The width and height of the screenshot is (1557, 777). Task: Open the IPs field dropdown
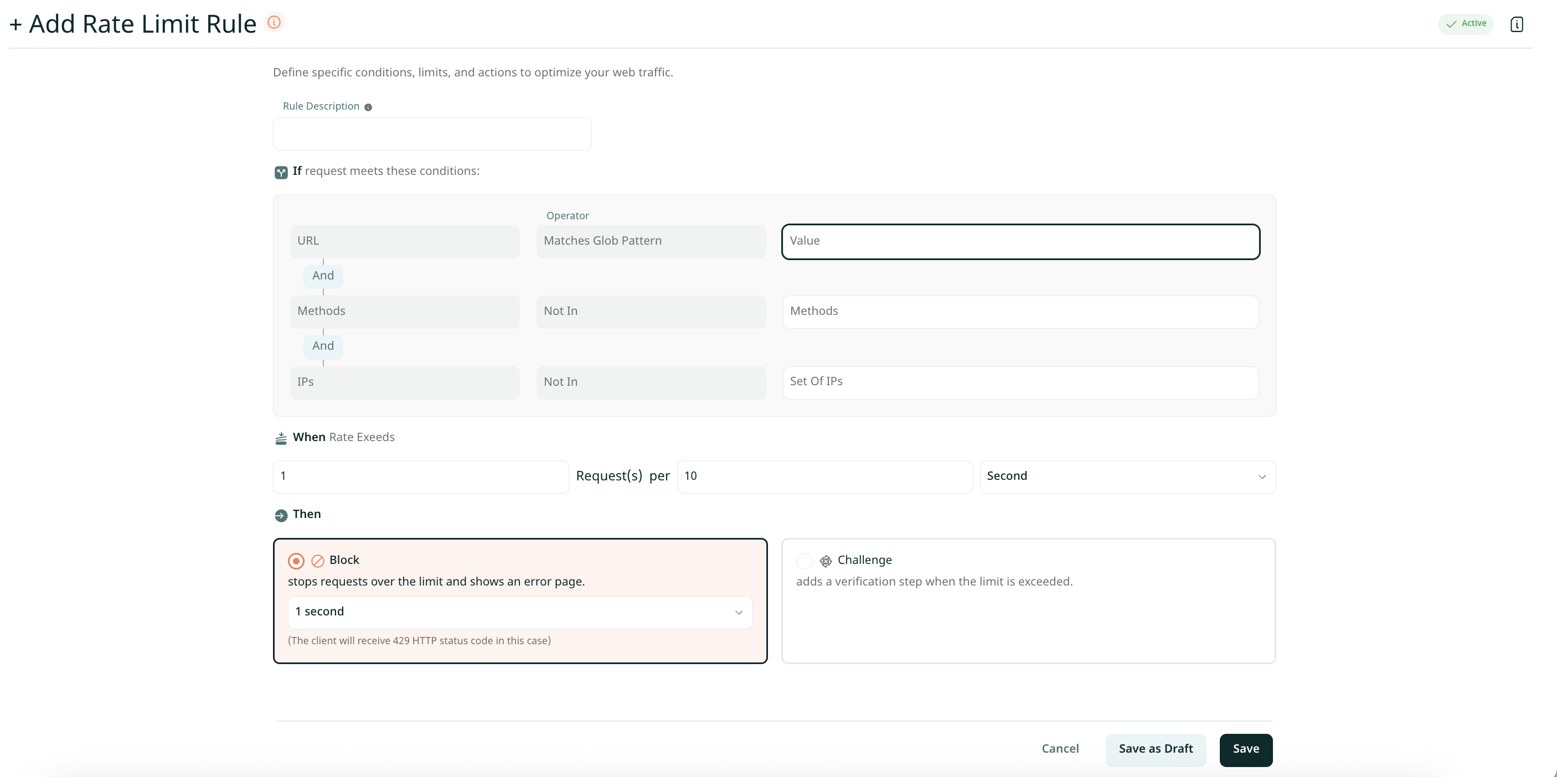[x=405, y=382]
